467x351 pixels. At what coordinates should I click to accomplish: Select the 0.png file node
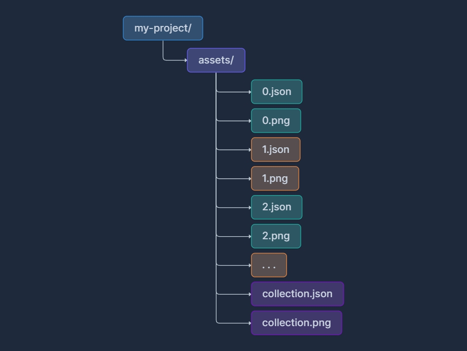[x=276, y=121]
